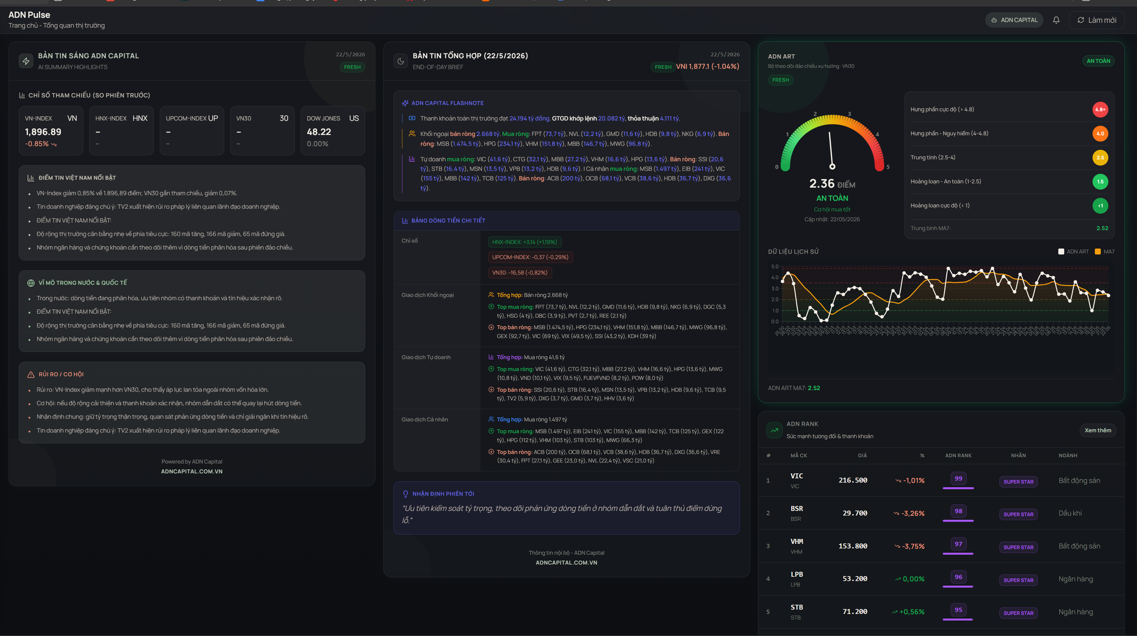Select the VN30 index card
Viewport: 1137px width, 636px height.
(262, 131)
